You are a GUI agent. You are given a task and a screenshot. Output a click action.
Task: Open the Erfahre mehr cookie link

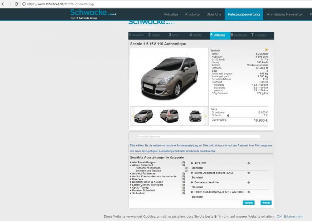tap(294, 216)
